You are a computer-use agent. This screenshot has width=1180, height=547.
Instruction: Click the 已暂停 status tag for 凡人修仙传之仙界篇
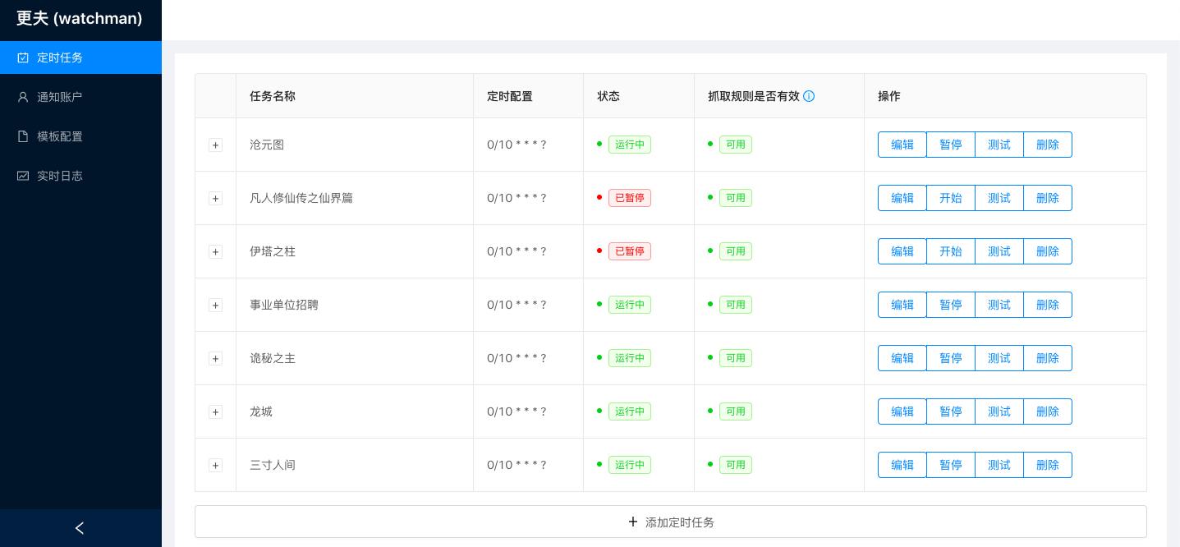coord(630,198)
